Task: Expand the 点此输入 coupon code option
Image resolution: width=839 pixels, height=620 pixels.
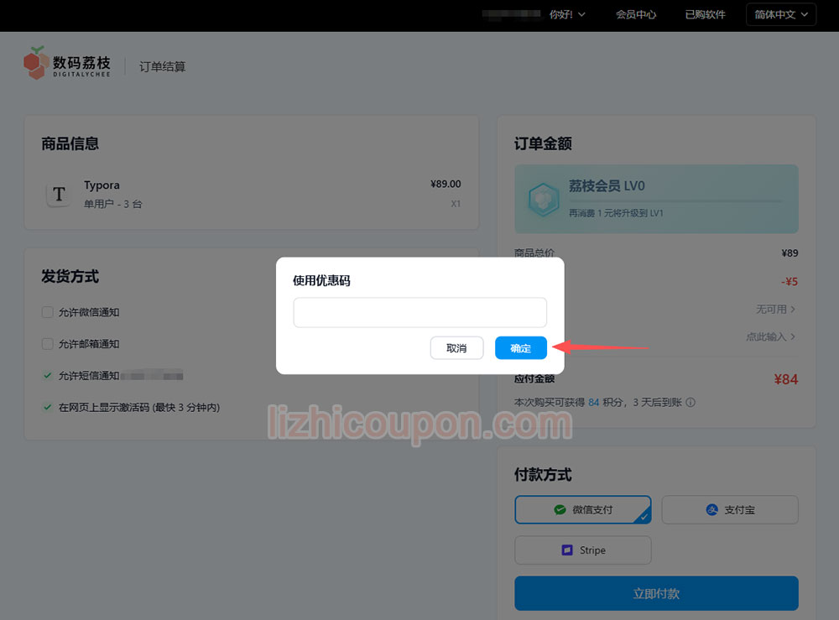Action: pos(770,336)
